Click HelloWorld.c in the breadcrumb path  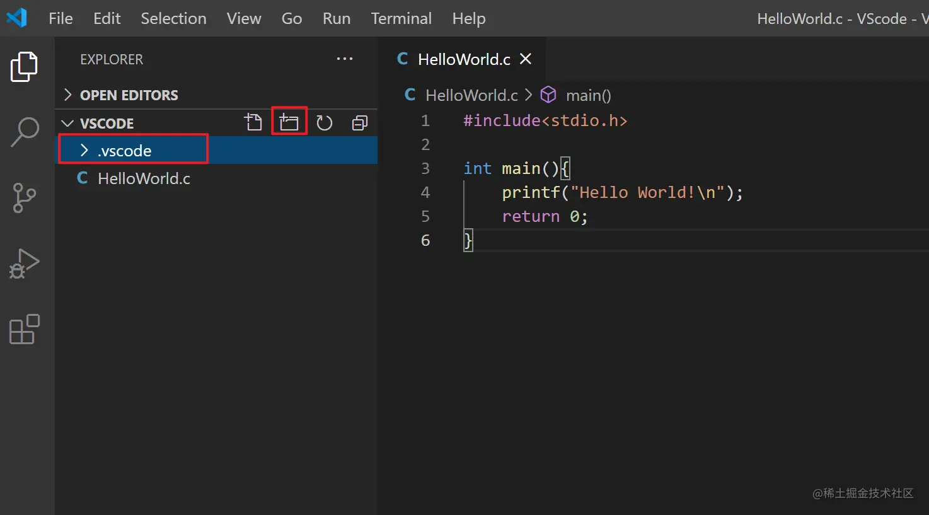pyautogui.click(x=471, y=95)
